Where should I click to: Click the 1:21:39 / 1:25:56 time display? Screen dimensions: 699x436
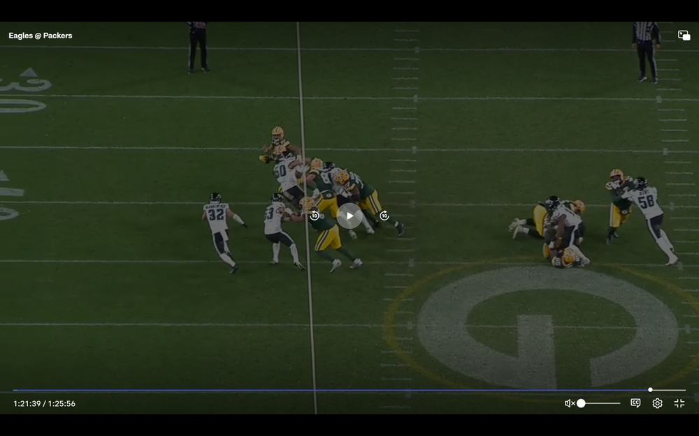point(44,403)
